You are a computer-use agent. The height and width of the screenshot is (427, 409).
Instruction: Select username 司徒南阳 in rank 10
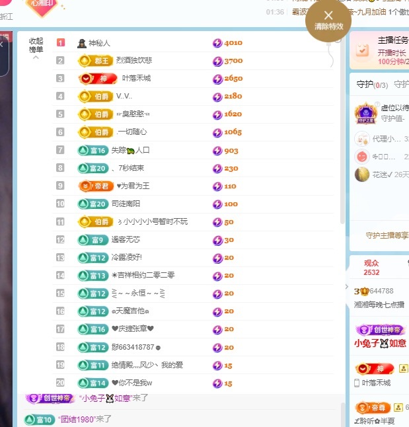point(126,204)
